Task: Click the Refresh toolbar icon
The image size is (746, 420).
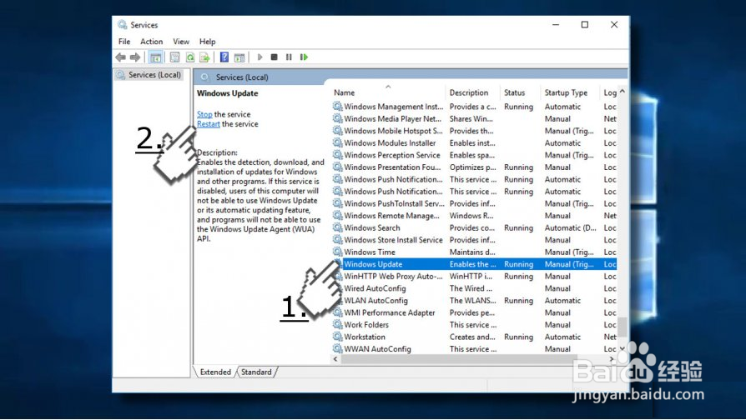Action: [x=190, y=57]
